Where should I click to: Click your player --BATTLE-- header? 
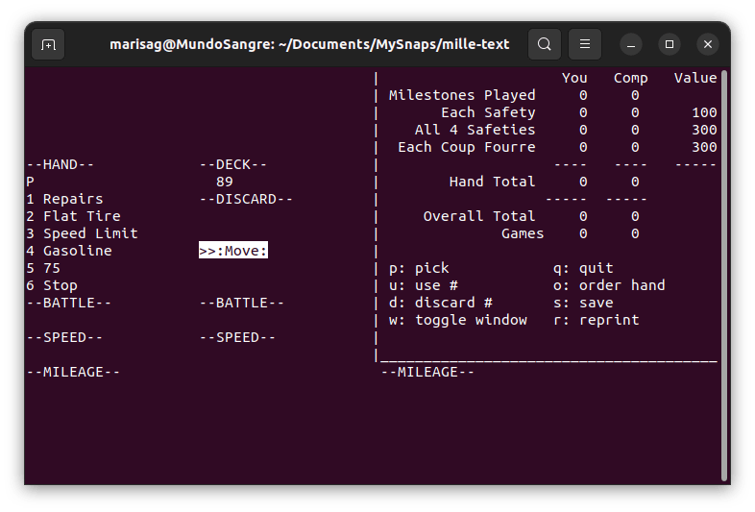click(x=69, y=303)
